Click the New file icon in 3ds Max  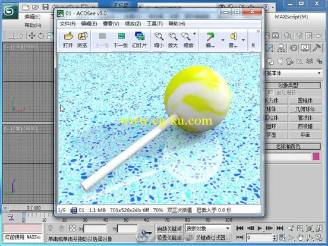26,8
